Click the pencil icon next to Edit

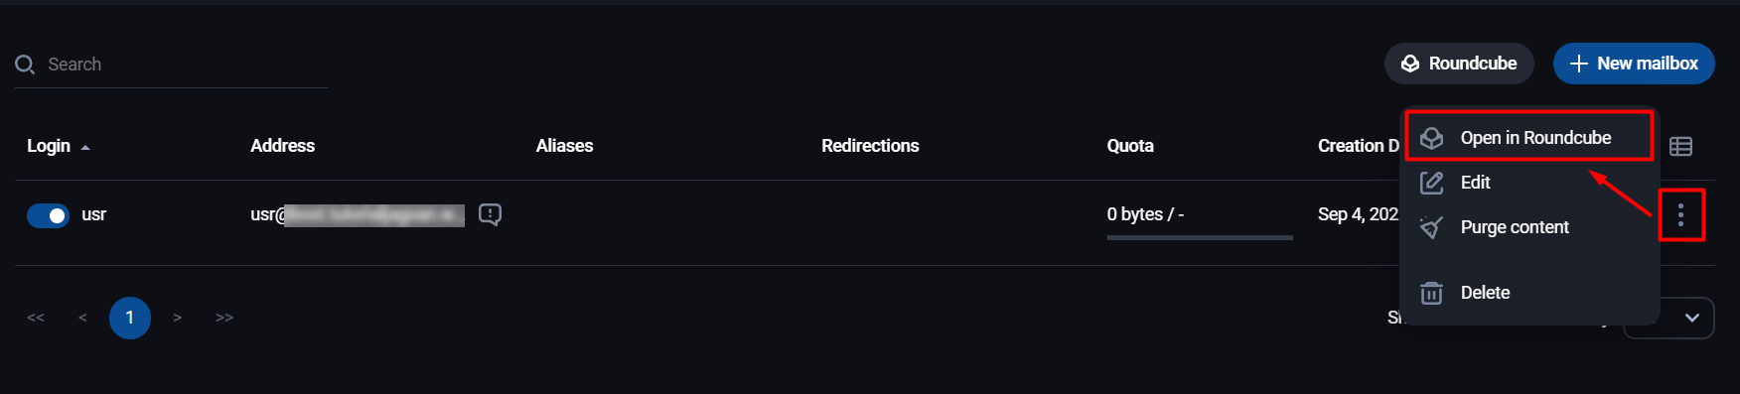(x=1431, y=183)
